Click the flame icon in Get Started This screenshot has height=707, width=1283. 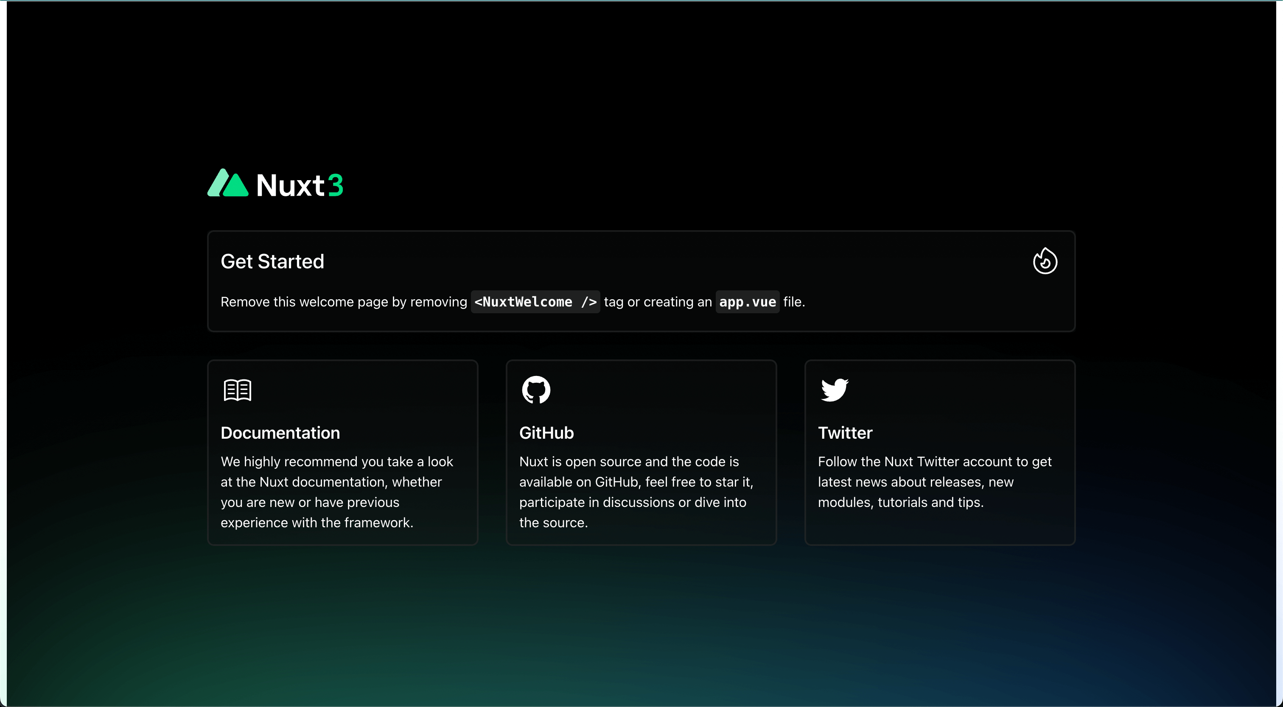pos(1045,261)
